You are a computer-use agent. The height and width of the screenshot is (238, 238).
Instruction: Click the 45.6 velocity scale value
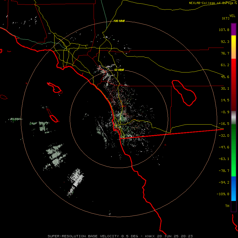[x=225, y=77]
